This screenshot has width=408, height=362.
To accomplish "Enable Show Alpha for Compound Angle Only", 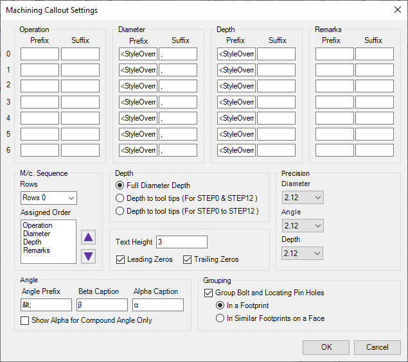I will [25, 320].
